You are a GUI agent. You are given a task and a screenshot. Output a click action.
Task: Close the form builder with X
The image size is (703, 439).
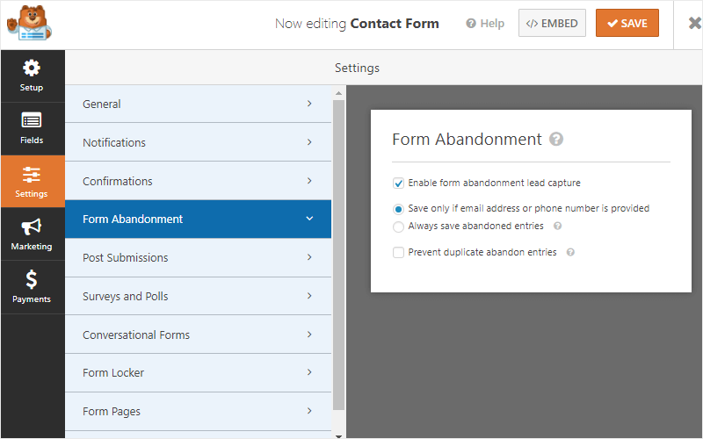(x=695, y=23)
